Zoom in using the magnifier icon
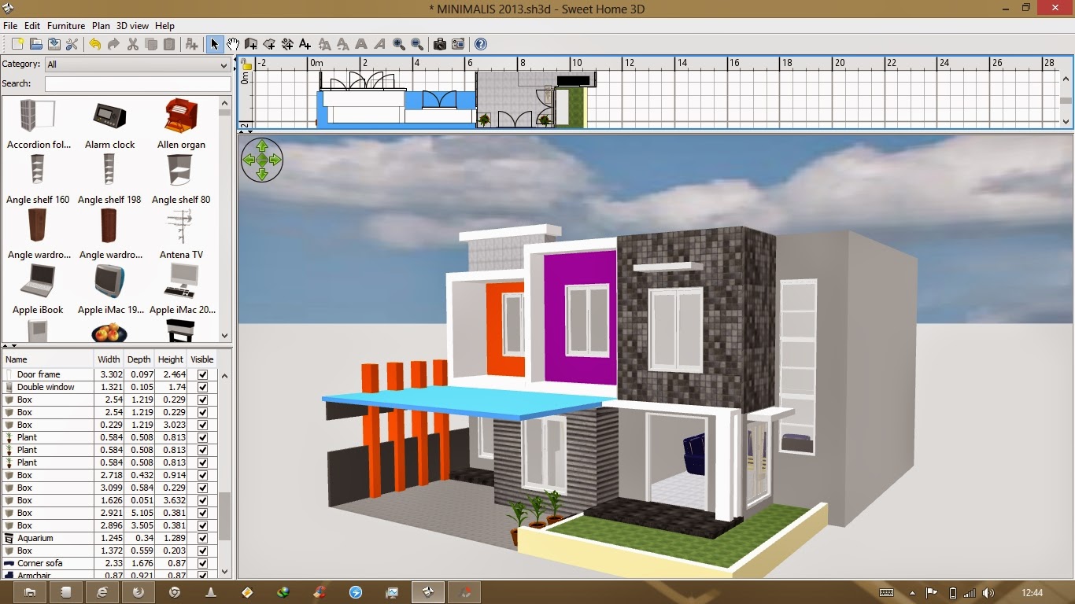The image size is (1075, 604). coord(399,44)
